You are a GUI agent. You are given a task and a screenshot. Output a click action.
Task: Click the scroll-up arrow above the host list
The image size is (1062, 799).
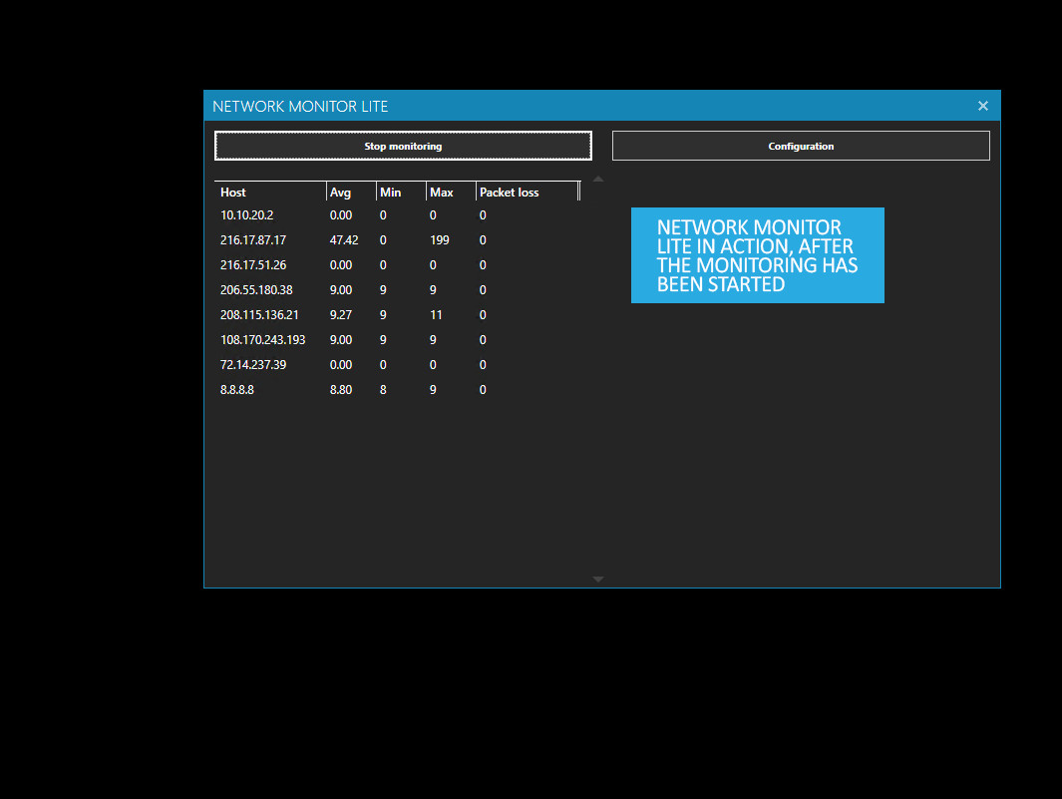point(597,178)
